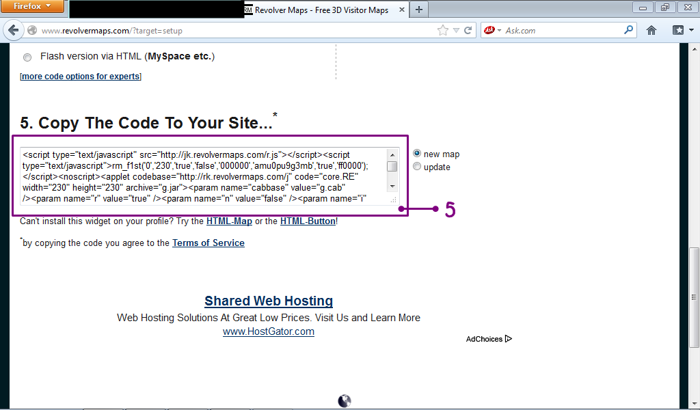
Task: Open the HTML-Map link
Action: tap(229, 221)
